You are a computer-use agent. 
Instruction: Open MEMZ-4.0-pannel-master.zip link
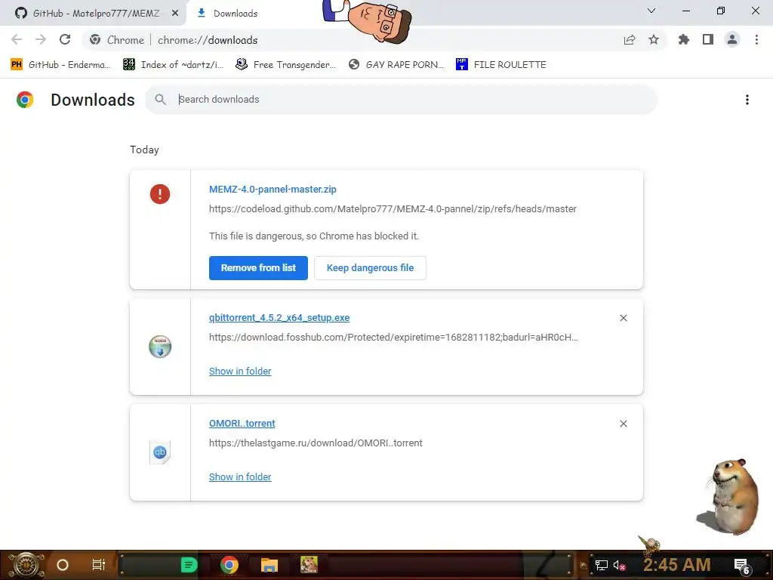click(273, 190)
